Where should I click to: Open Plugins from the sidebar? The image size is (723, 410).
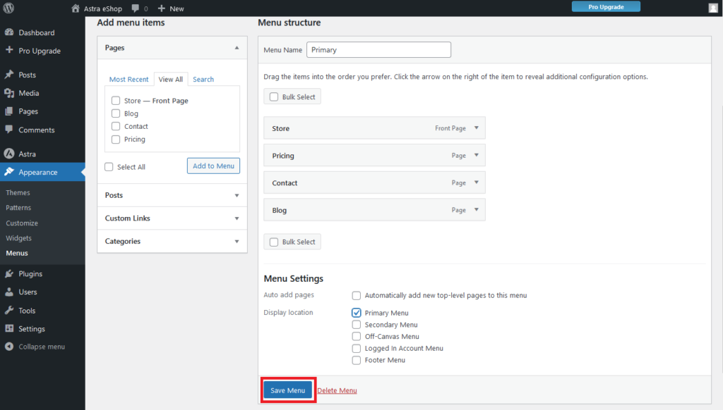pyautogui.click(x=30, y=274)
